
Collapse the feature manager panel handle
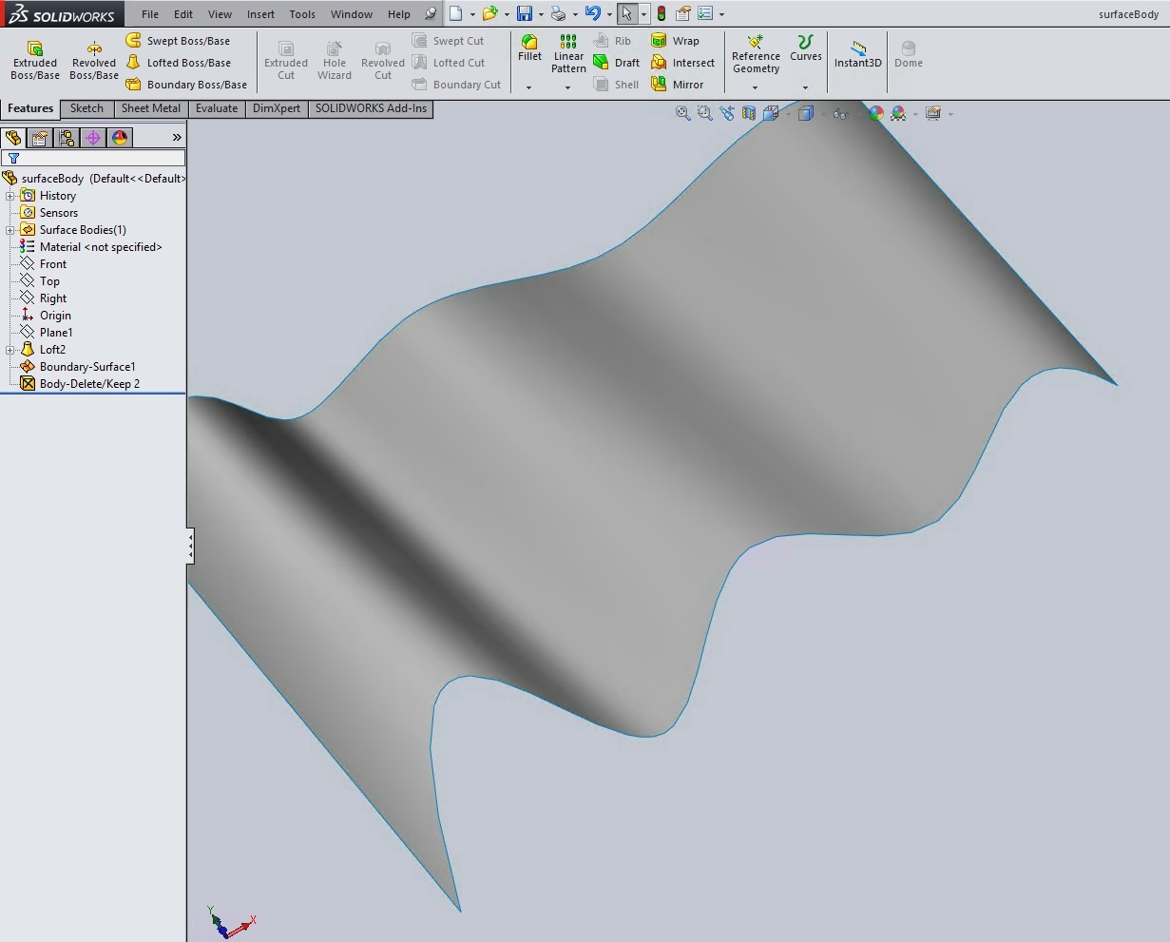point(190,546)
